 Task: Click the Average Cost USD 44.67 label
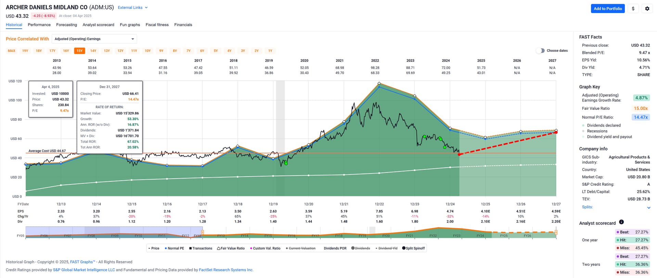tap(47, 151)
